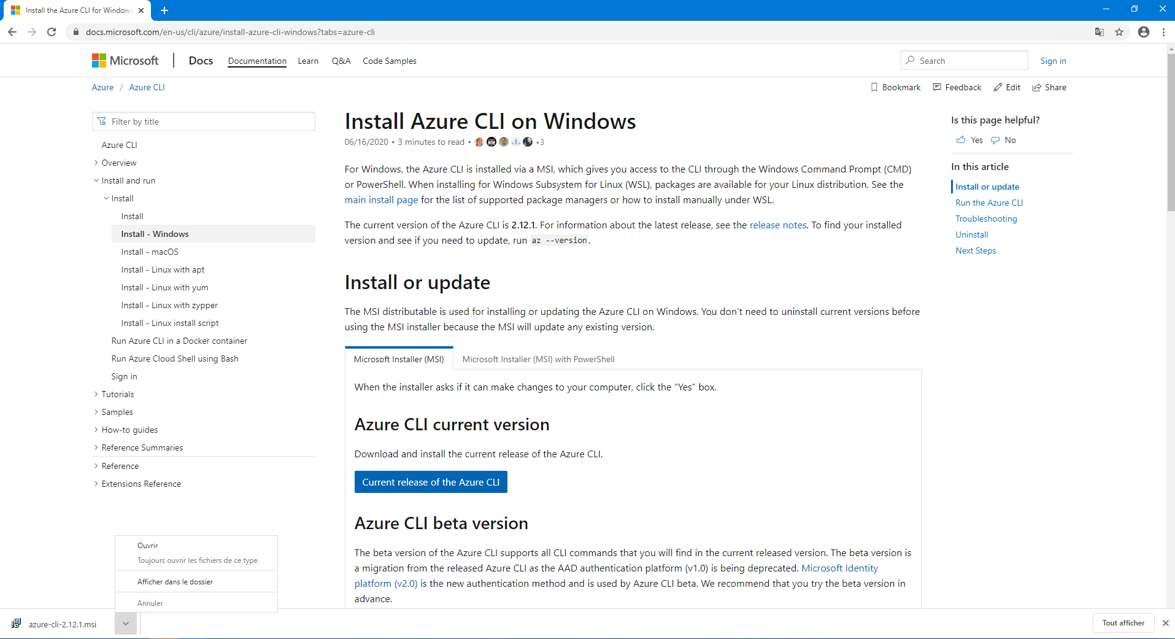Vote Yes on page helpfulness

pyautogui.click(x=969, y=140)
